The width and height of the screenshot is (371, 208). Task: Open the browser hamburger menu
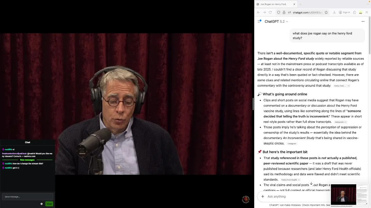(367, 12)
